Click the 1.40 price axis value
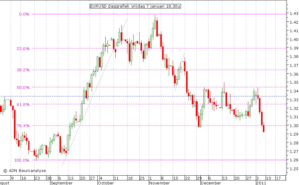The height and width of the screenshot is (185, 299). 294,40
